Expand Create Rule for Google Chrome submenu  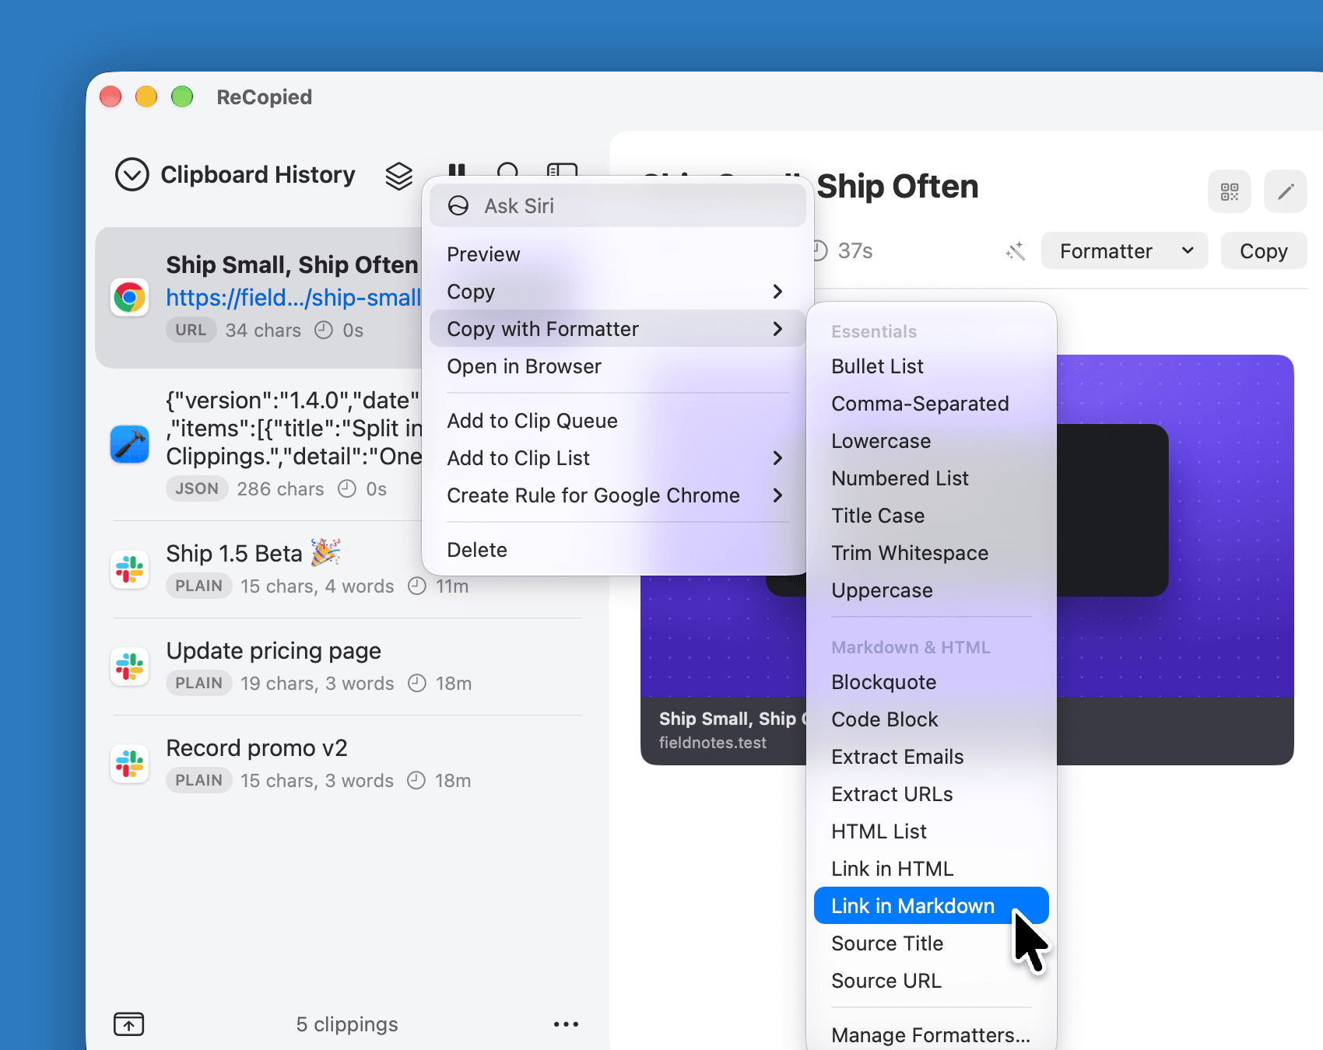[x=617, y=495]
